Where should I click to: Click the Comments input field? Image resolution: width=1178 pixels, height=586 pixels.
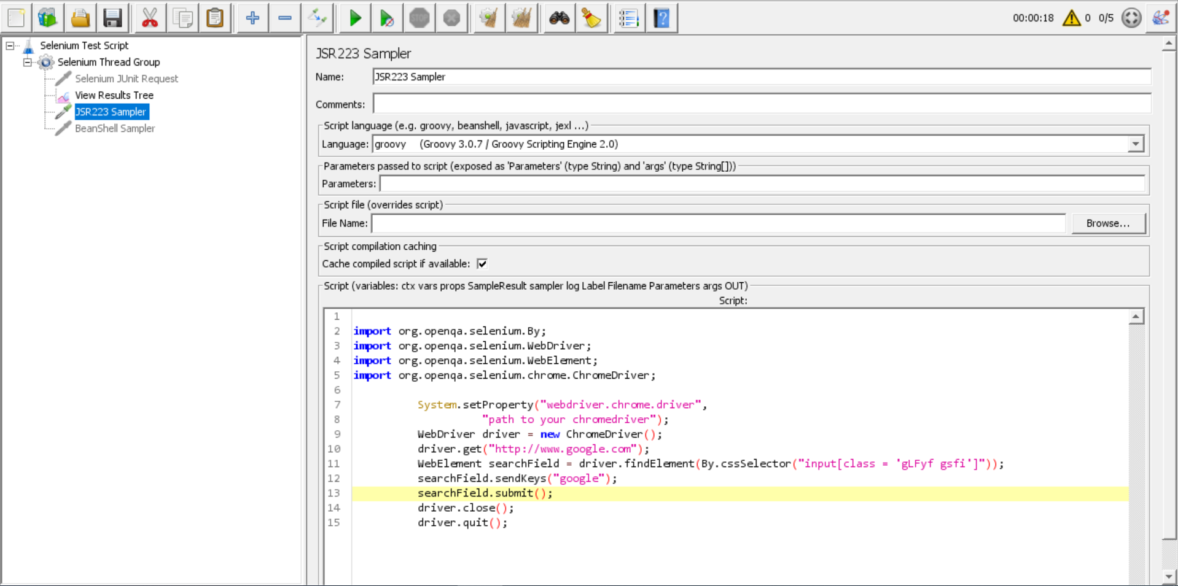click(762, 104)
